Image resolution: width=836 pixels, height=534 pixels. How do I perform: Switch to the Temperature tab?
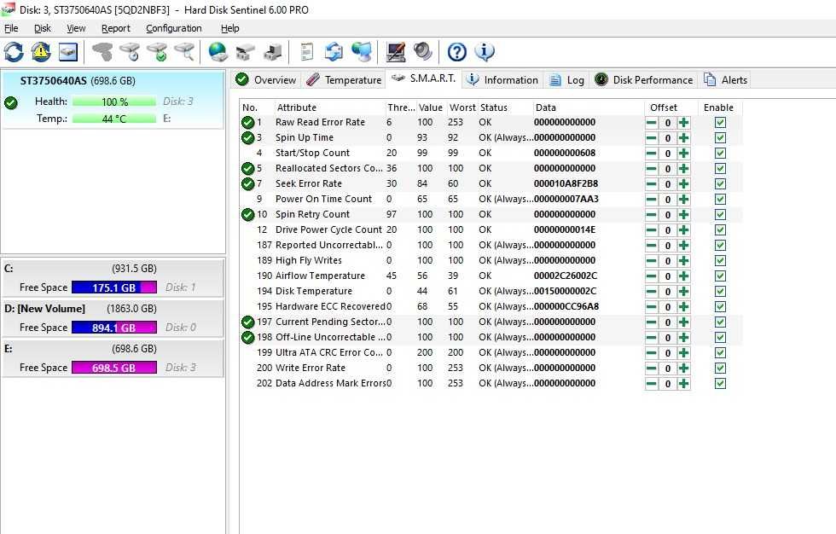[x=344, y=80]
